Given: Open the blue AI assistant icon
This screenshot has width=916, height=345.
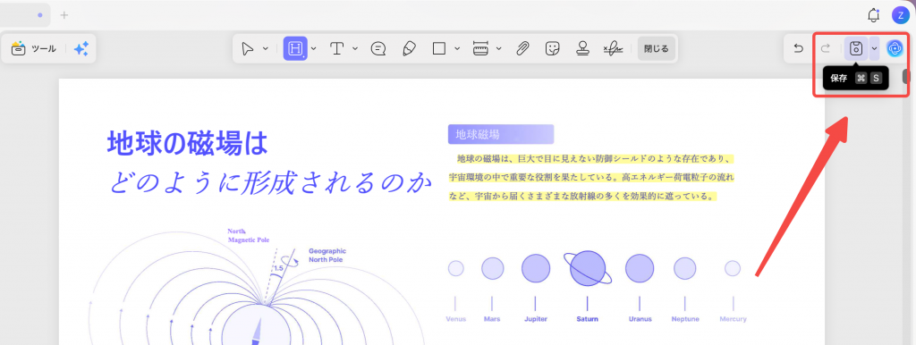Looking at the screenshot, I should click(x=894, y=48).
